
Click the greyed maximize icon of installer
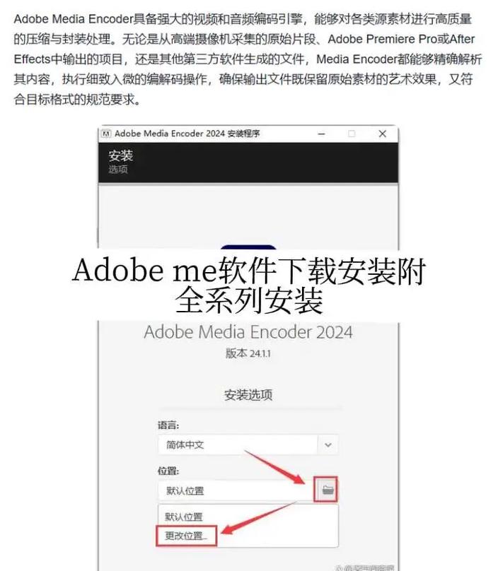click(x=352, y=134)
